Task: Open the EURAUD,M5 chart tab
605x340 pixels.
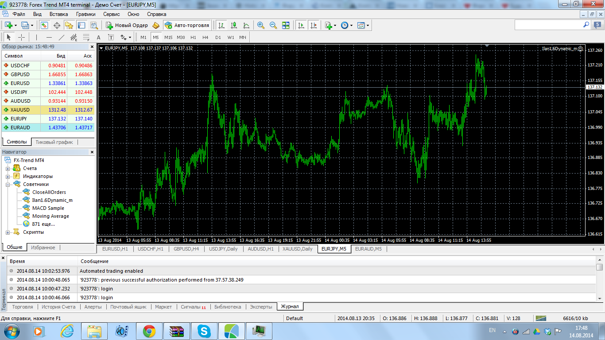Action: tap(368, 249)
